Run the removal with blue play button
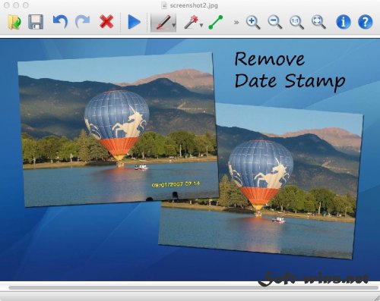 pos(134,22)
